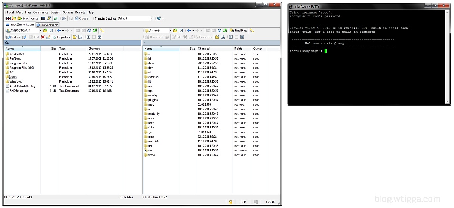Click the remote panel open directory icon
Image resolution: width=454 pixels, height=208 pixels.
pyautogui.click(x=175, y=31)
